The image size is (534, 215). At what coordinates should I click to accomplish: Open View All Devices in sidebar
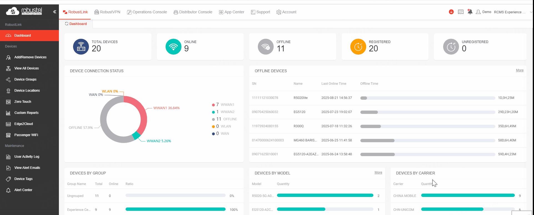(x=26, y=68)
